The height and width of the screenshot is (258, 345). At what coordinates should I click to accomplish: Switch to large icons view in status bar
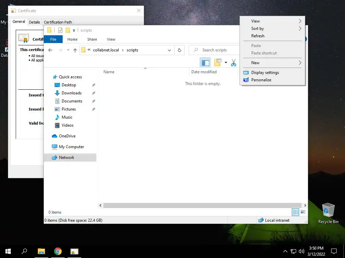coord(303,212)
